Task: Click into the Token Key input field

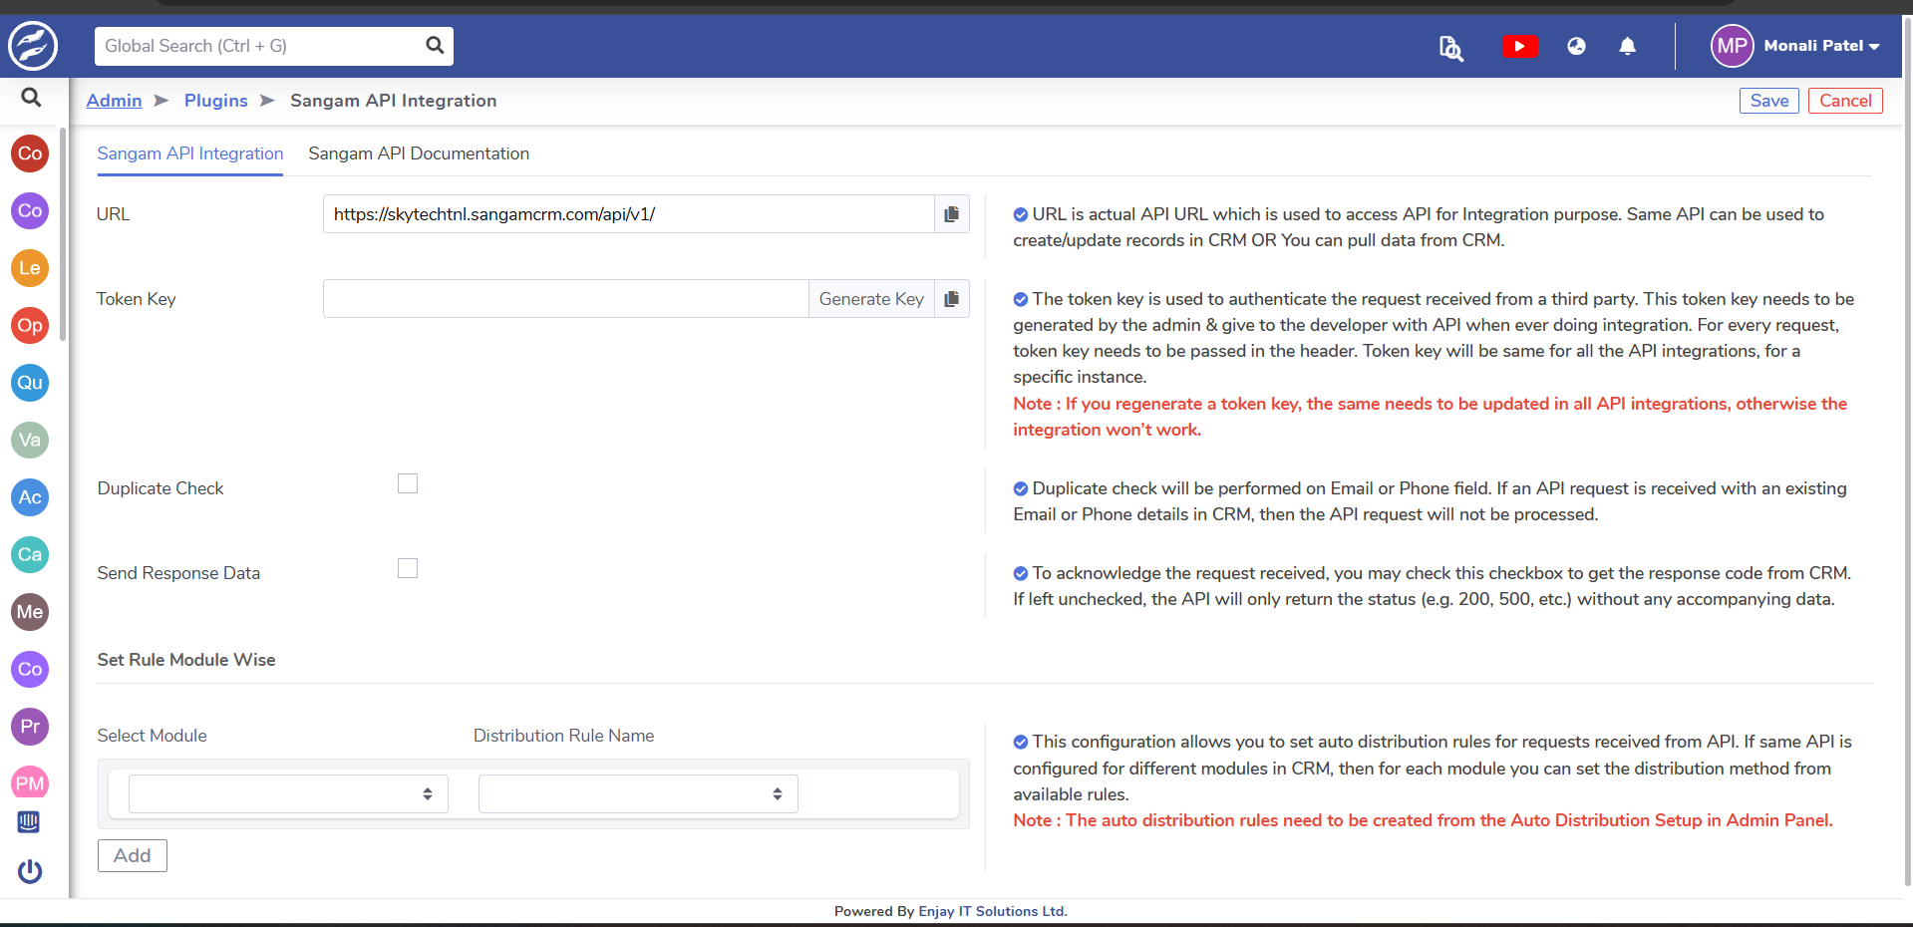Action: click(565, 299)
